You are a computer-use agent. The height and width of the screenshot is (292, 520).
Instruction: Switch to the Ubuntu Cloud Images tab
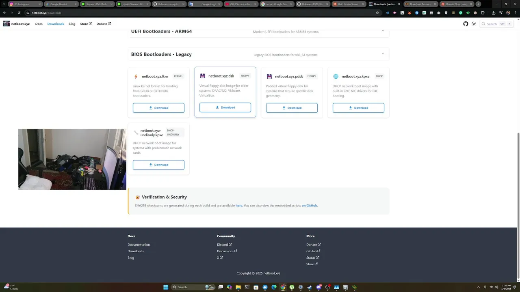tap(456, 4)
